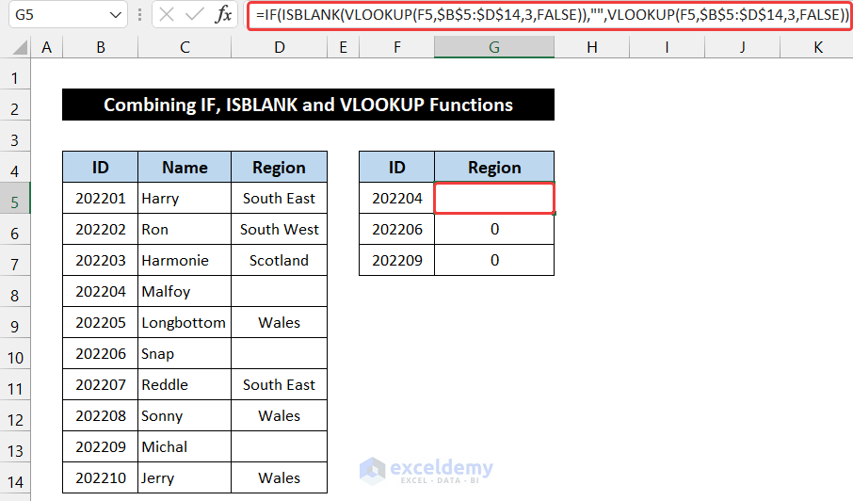853x501 pixels.
Task: Click the Cancel X formula icon
Action: 167,14
